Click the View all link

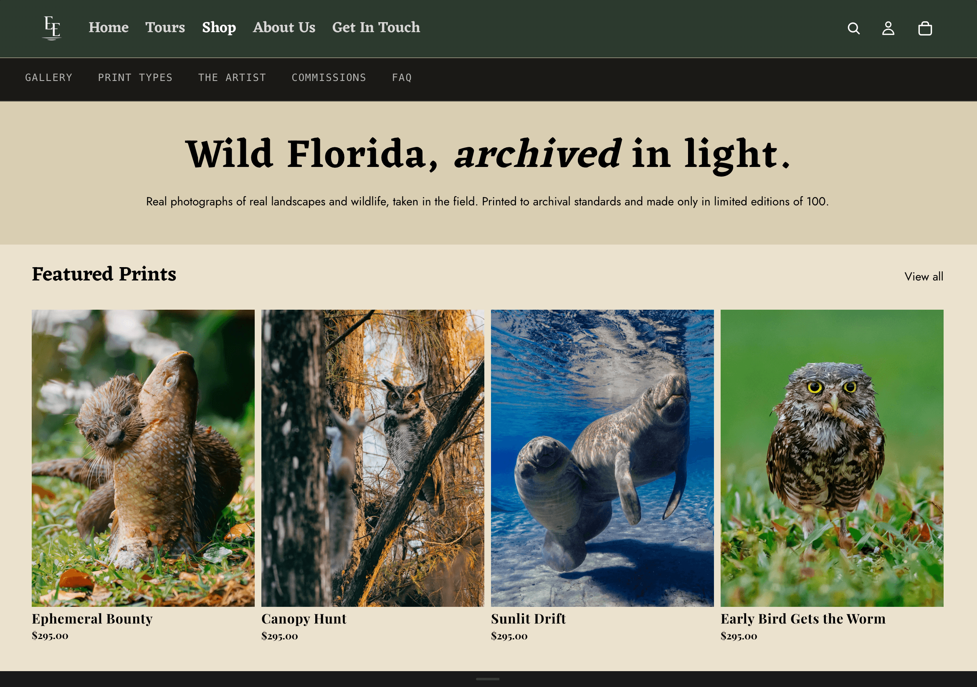924,276
